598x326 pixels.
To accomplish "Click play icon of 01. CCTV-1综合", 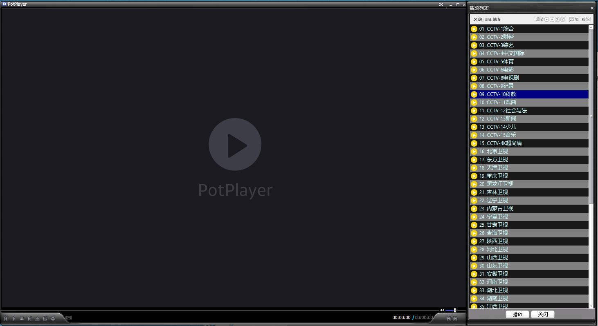I will tap(474, 29).
